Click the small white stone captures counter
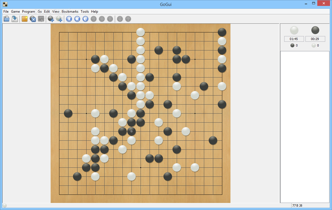Image resolution: width=332 pixels, height=210 pixels. pos(315,45)
